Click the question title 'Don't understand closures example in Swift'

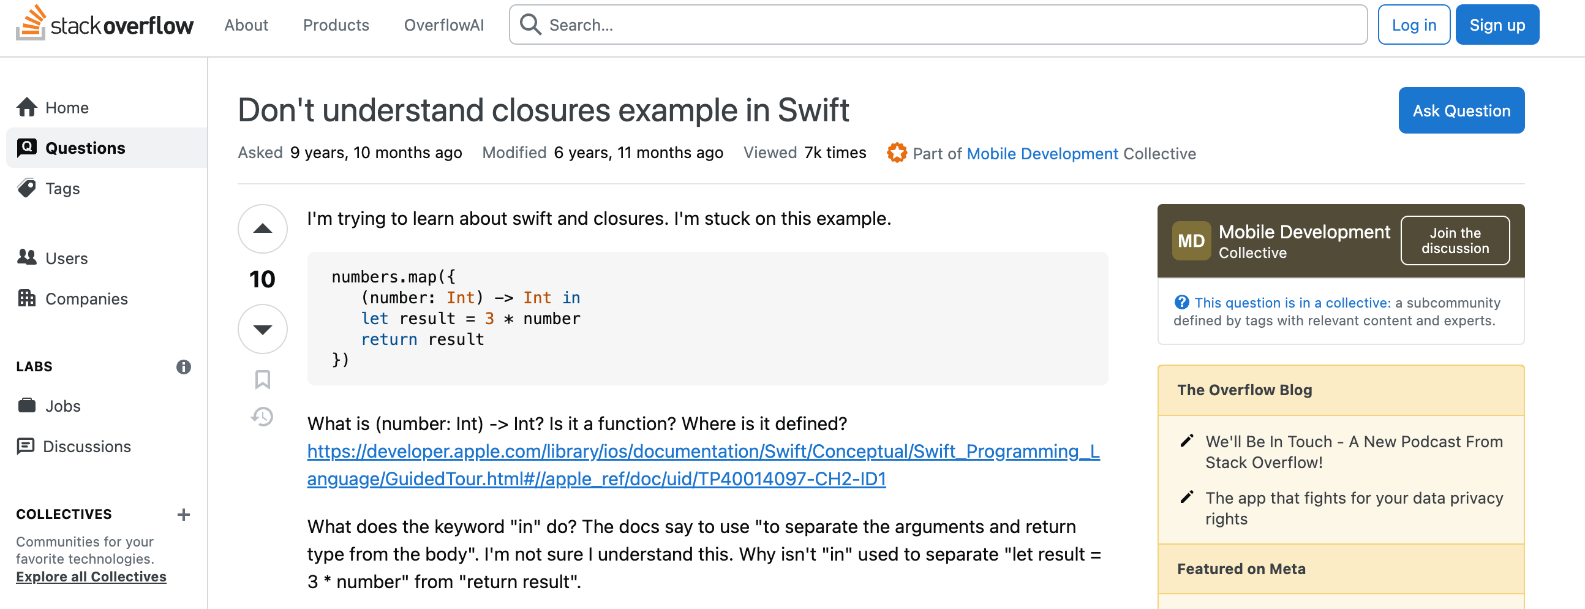(543, 110)
